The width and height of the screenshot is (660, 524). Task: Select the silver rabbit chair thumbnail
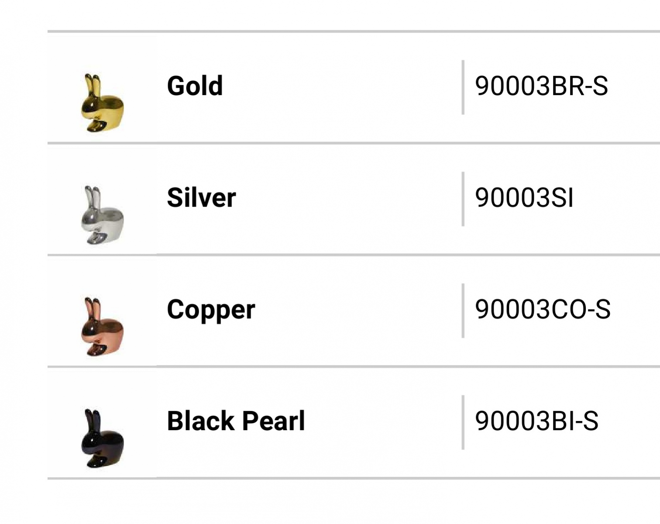[103, 215]
